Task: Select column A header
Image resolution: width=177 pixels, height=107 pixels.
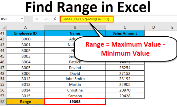Action: (x=25, y=27)
